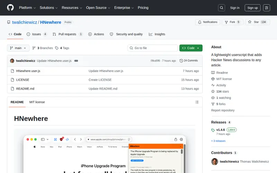Expand the Resources menu
Viewport: 277px width, 173px height.
coord(72,8)
